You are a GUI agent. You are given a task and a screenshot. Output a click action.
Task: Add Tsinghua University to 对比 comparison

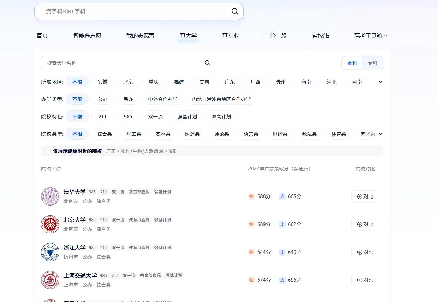[365, 196]
